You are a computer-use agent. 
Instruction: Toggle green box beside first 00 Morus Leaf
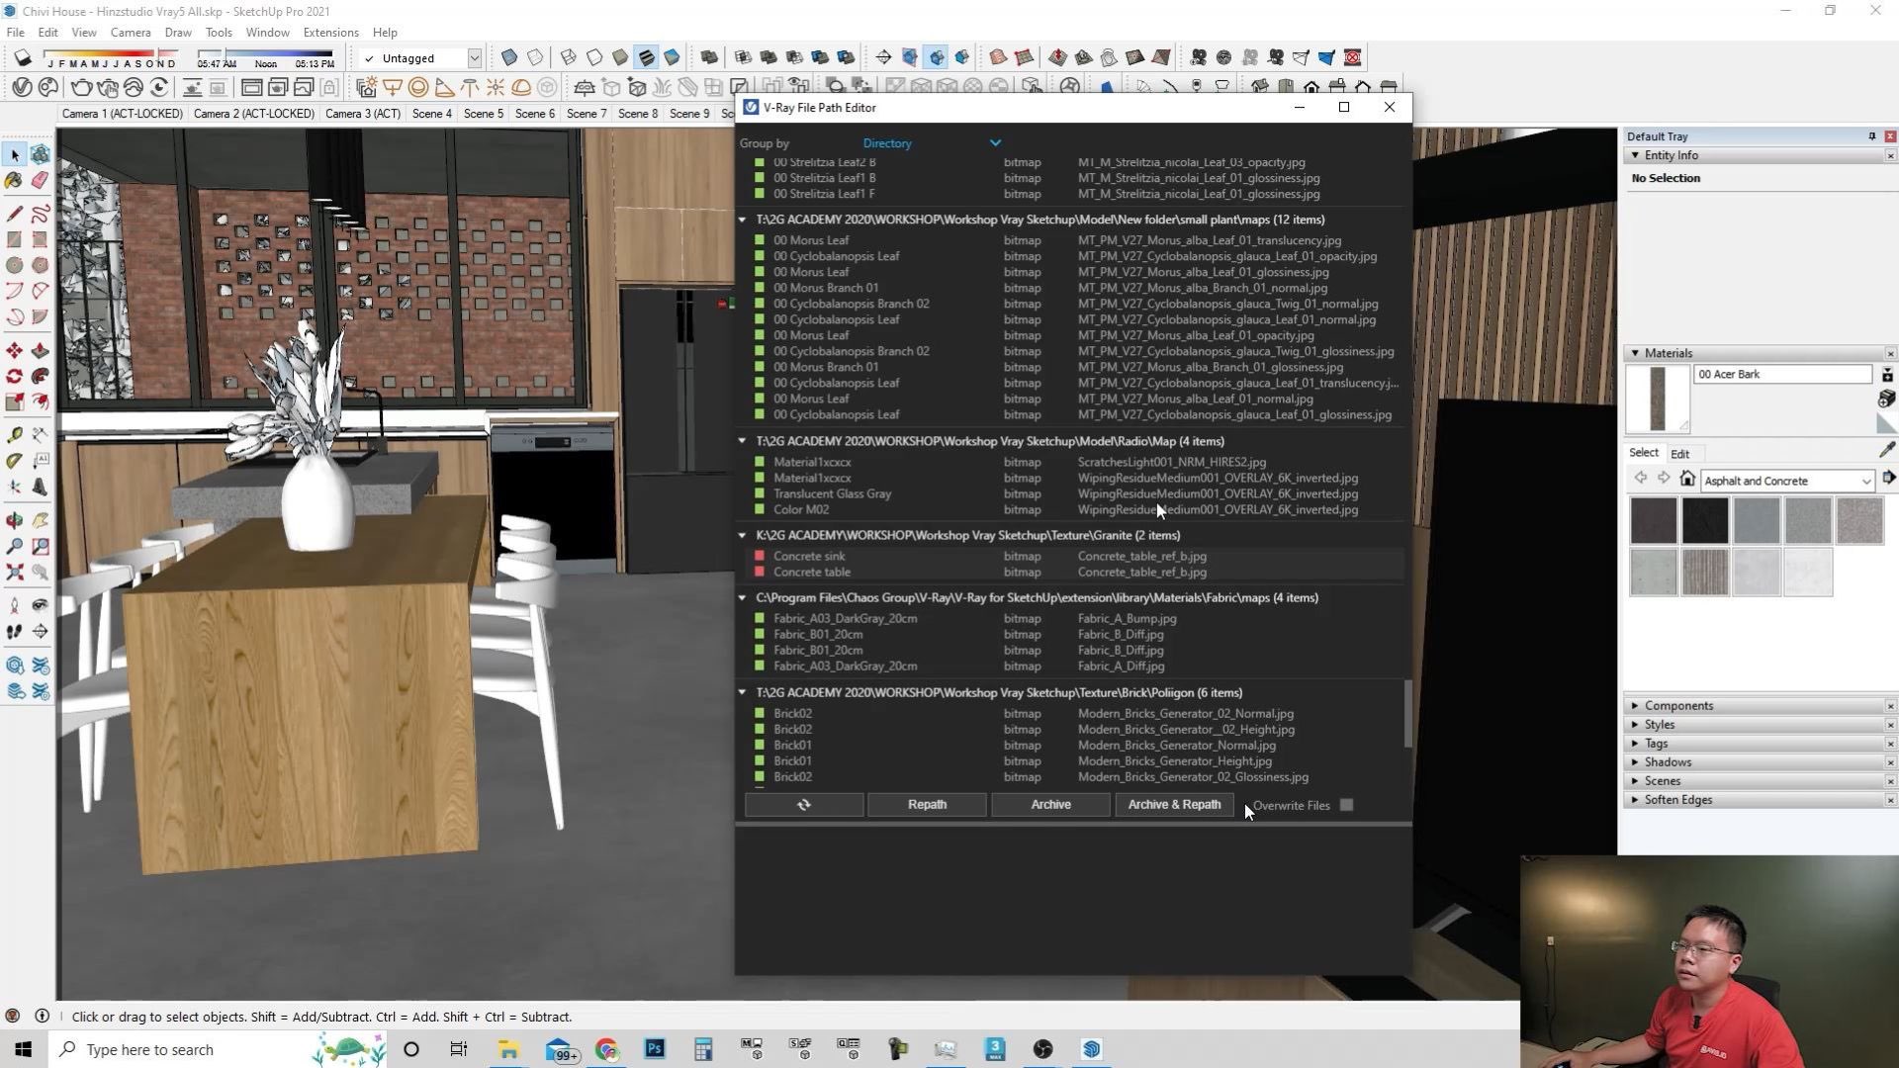coord(760,240)
